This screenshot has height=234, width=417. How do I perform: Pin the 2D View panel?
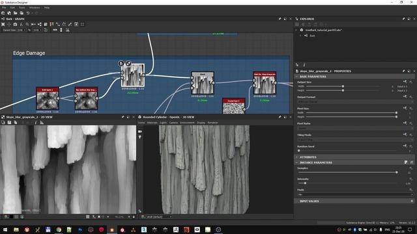pos(123,117)
